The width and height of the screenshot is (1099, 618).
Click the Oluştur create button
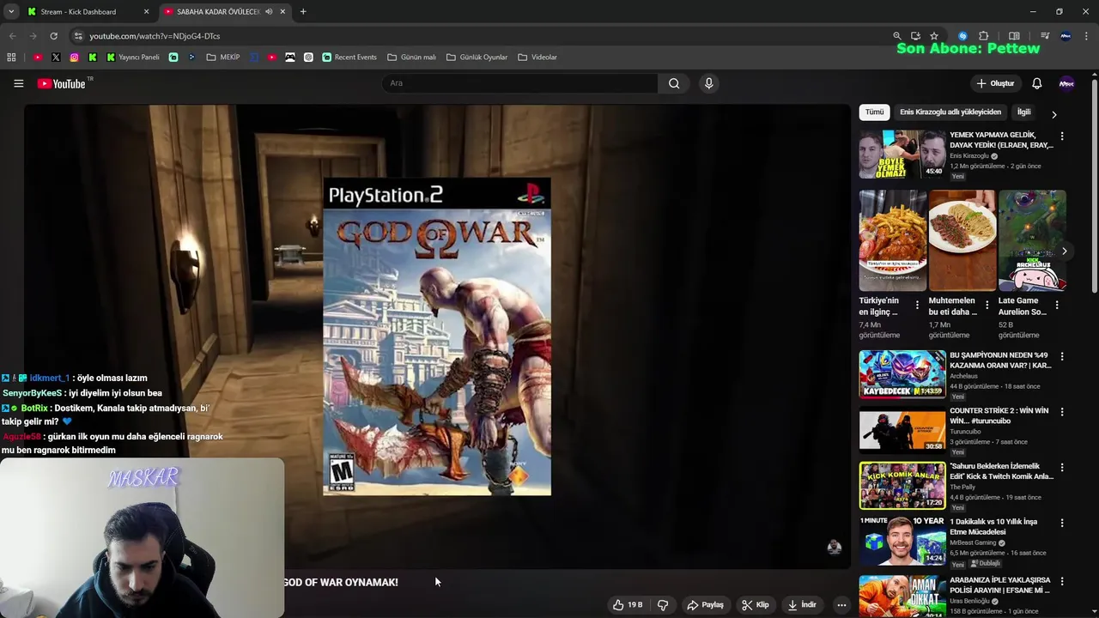[996, 83]
